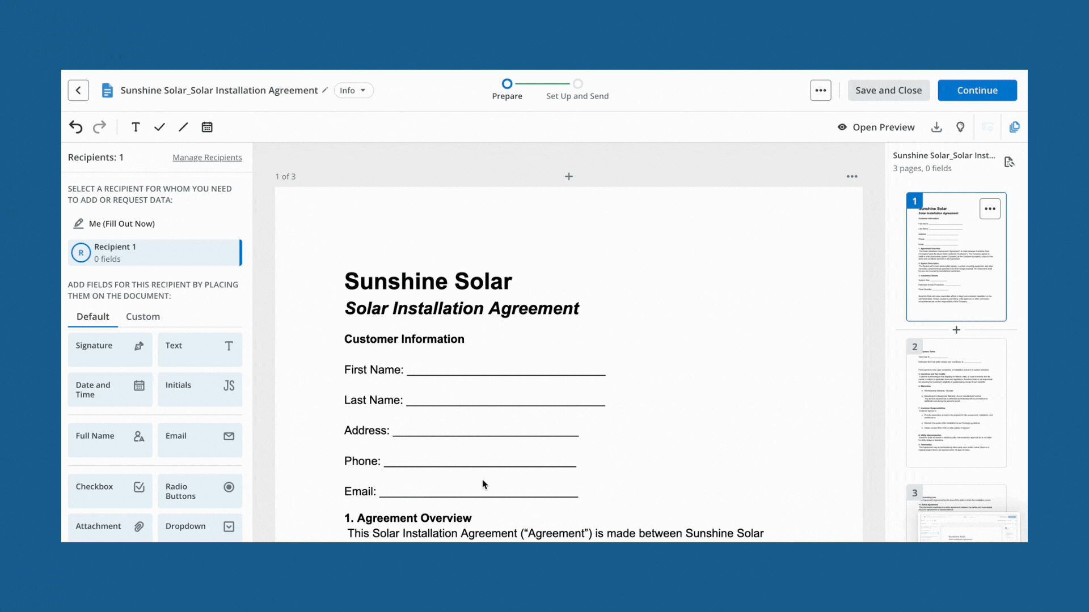Edit document name with pencil icon
Viewport: 1089px width, 612px height.
[325, 90]
